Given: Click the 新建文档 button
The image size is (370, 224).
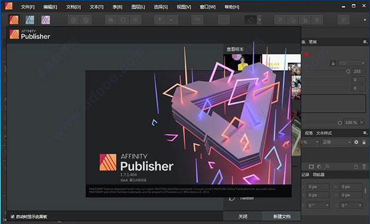Looking at the screenshot, I should tap(282, 217).
